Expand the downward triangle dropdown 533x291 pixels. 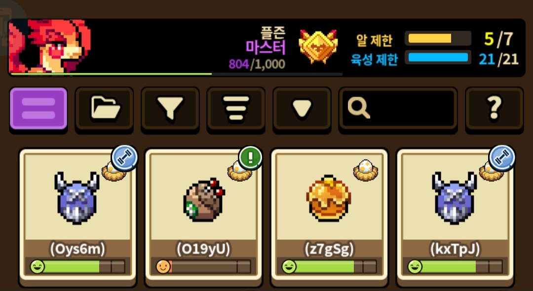click(302, 108)
